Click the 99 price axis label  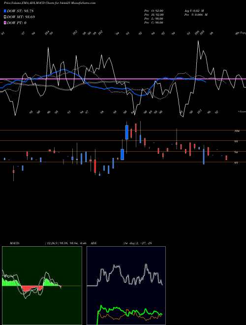[x=236, y=141]
